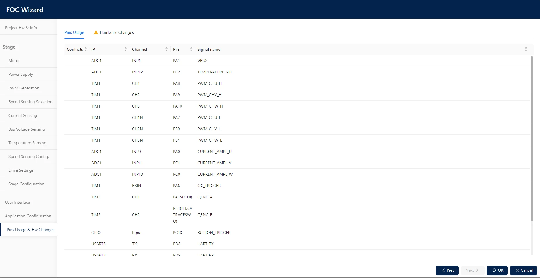540x278 pixels.
Task: Click the PA15(JTDI) pin cell
Action: point(182,197)
